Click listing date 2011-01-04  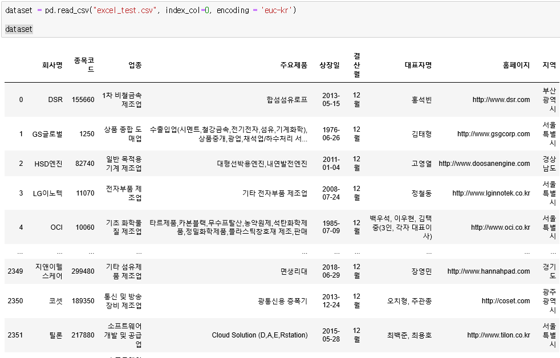[331, 164]
